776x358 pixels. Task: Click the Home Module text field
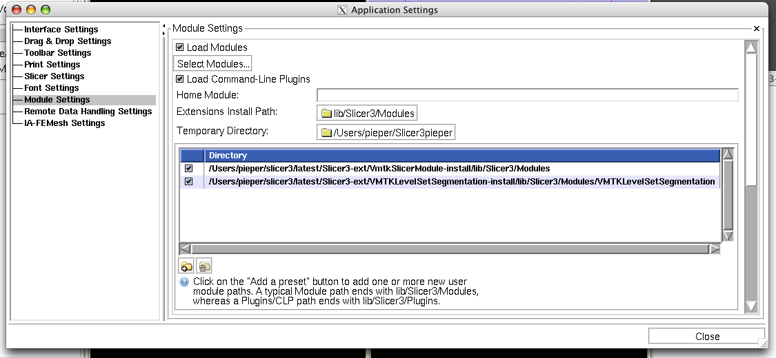pos(527,95)
